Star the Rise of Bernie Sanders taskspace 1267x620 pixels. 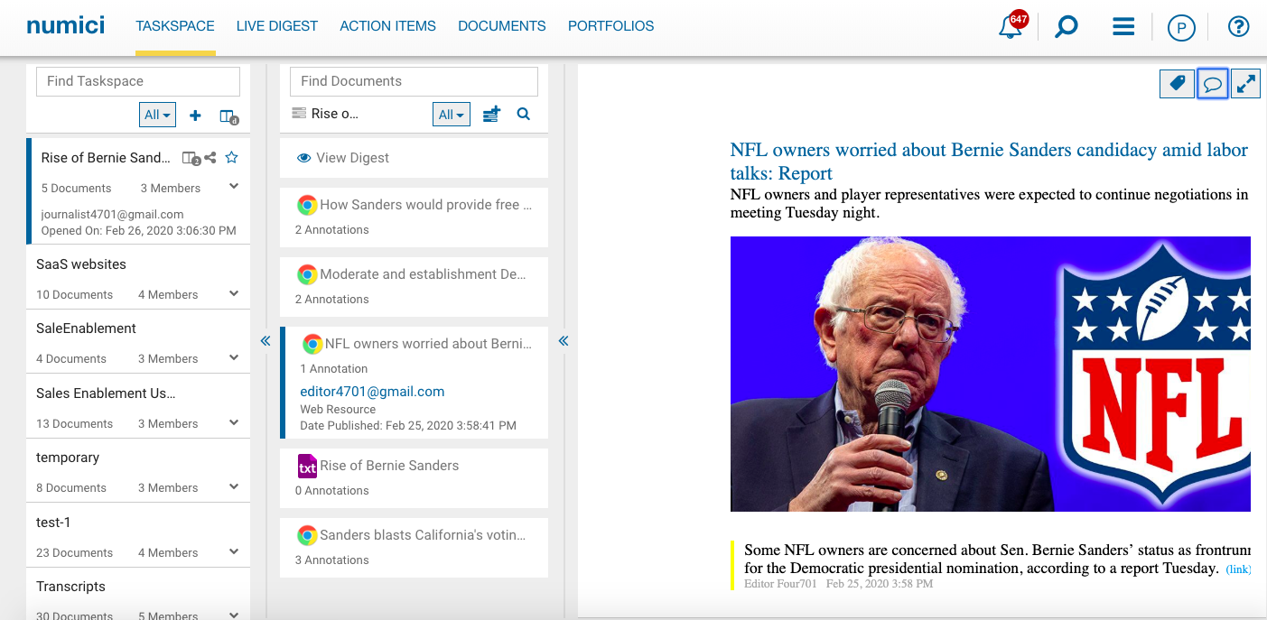(x=231, y=157)
